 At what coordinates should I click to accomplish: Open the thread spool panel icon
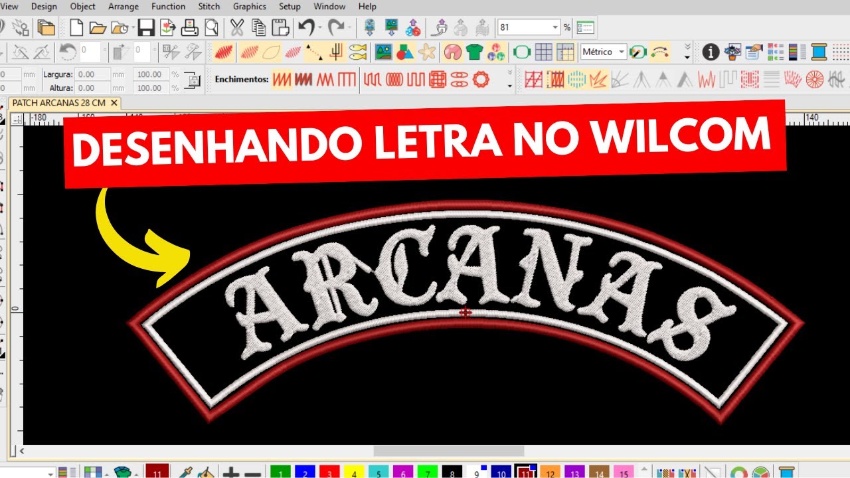[819, 52]
